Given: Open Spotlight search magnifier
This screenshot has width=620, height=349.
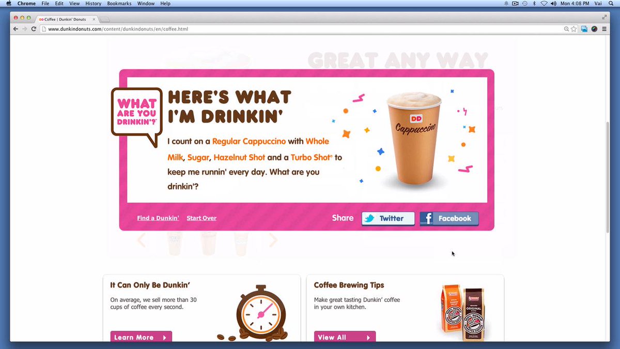Looking at the screenshot, I should 612,4.
